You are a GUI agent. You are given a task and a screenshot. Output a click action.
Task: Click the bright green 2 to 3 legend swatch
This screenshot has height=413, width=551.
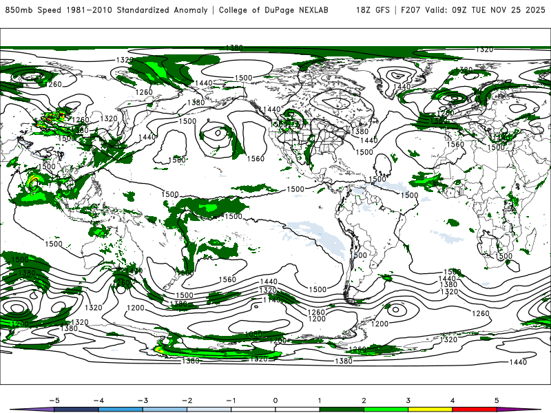point(386,410)
